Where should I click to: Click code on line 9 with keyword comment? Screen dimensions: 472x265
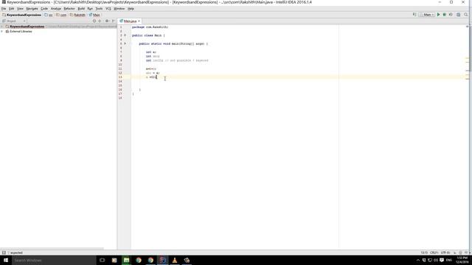tap(177, 60)
